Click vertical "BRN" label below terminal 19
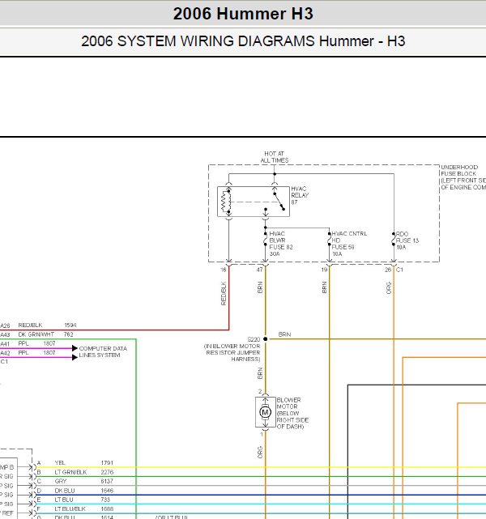The image size is (486, 519). click(x=324, y=287)
